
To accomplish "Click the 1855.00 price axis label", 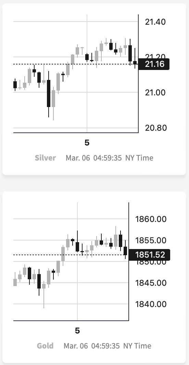I will 151,240.
